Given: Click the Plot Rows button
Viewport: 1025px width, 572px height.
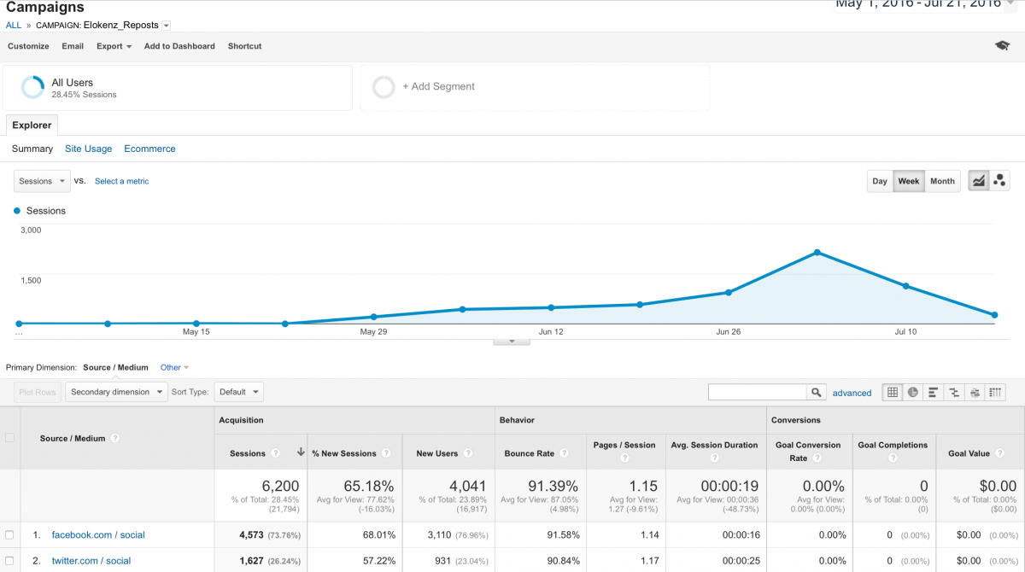Looking at the screenshot, I should 38,392.
